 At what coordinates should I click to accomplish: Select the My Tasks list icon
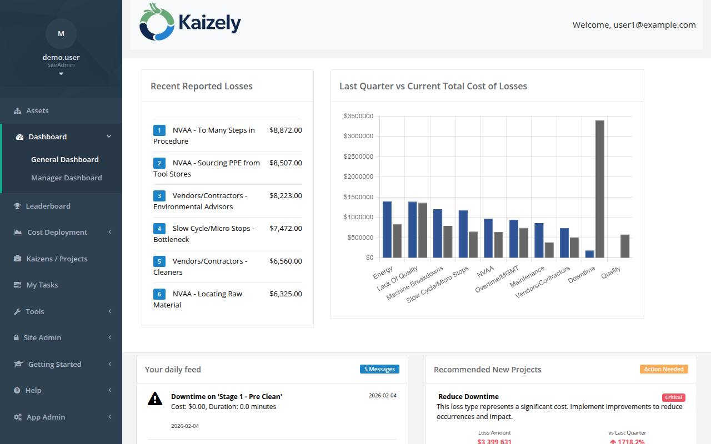tap(17, 285)
